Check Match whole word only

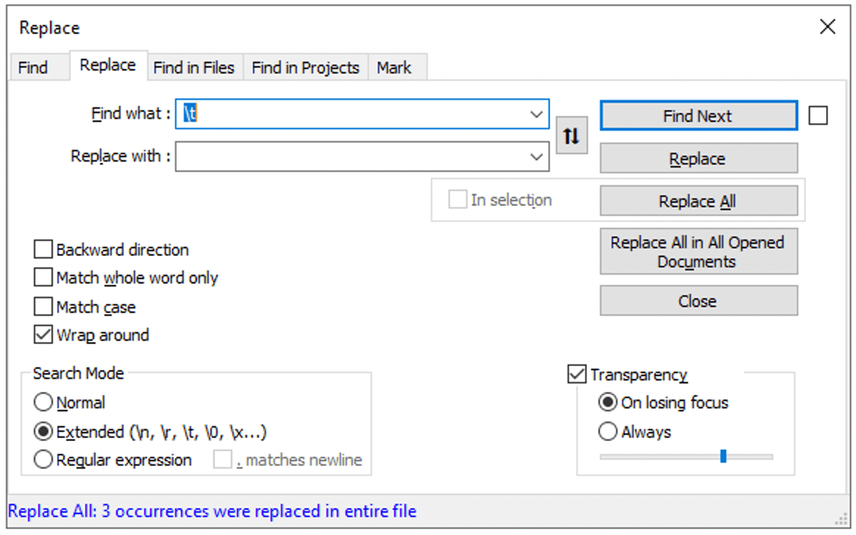tap(43, 278)
